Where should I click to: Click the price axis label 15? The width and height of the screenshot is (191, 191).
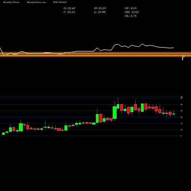181,123
